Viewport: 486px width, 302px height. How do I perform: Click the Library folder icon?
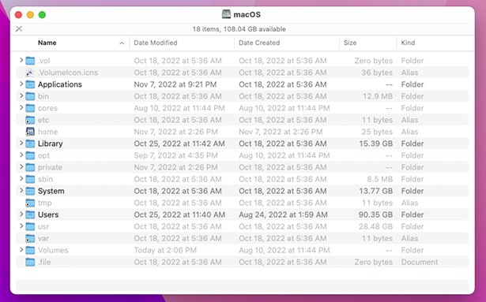click(x=30, y=144)
